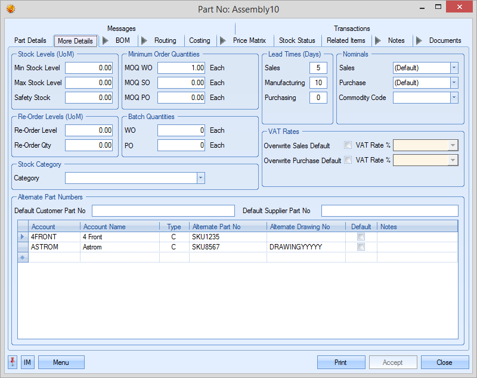Open the Stock Status tab
Screen dimensions: 477x378
[x=297, y=40]
